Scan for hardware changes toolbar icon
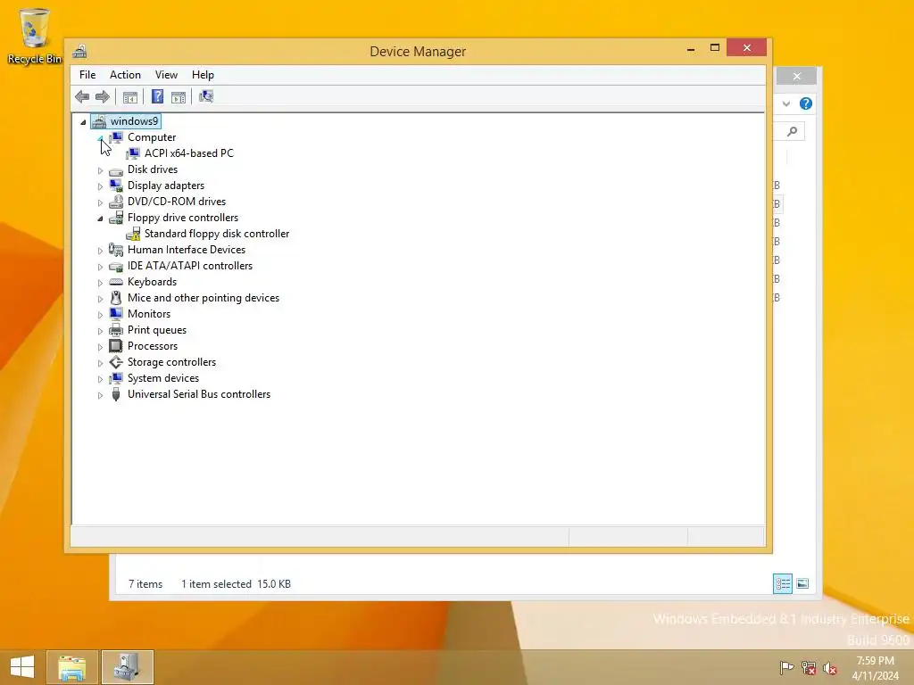The height and width of the screenshot is (685, 914). (206, 96)
